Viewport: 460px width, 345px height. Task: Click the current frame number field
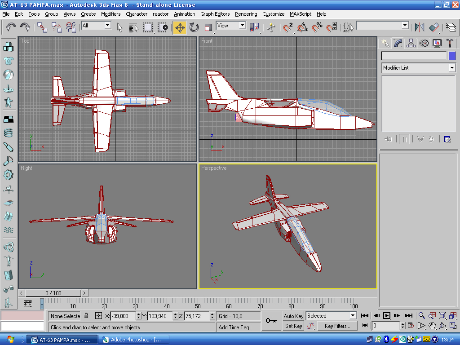tap(385, 326)
